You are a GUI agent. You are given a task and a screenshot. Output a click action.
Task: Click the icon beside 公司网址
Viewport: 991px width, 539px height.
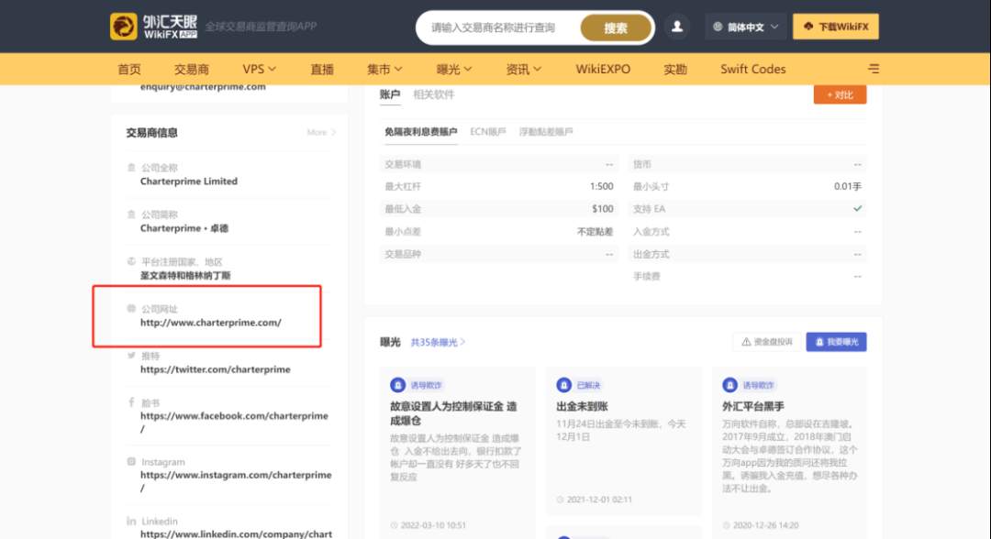[x=131, y=308]
